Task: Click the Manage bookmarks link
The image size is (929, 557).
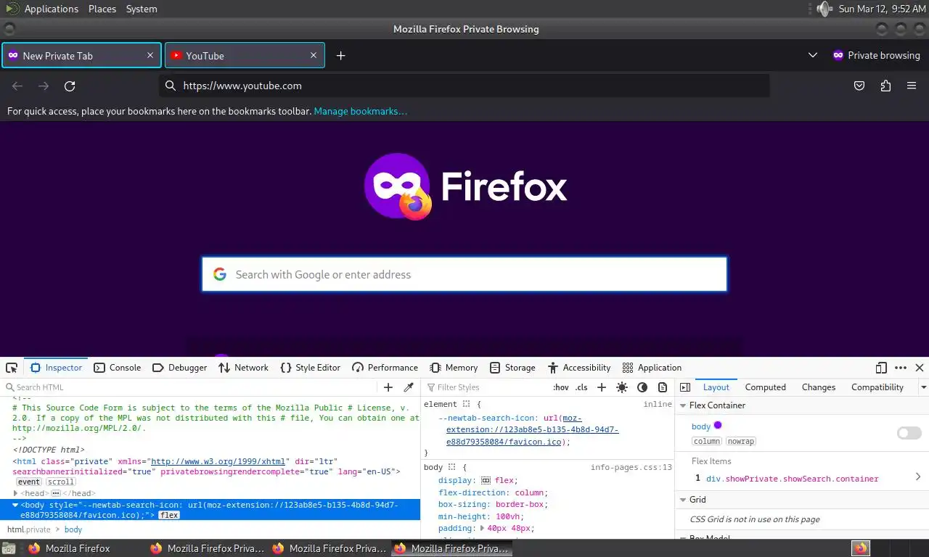Action: pyautogui.click(x=361, y=112)
